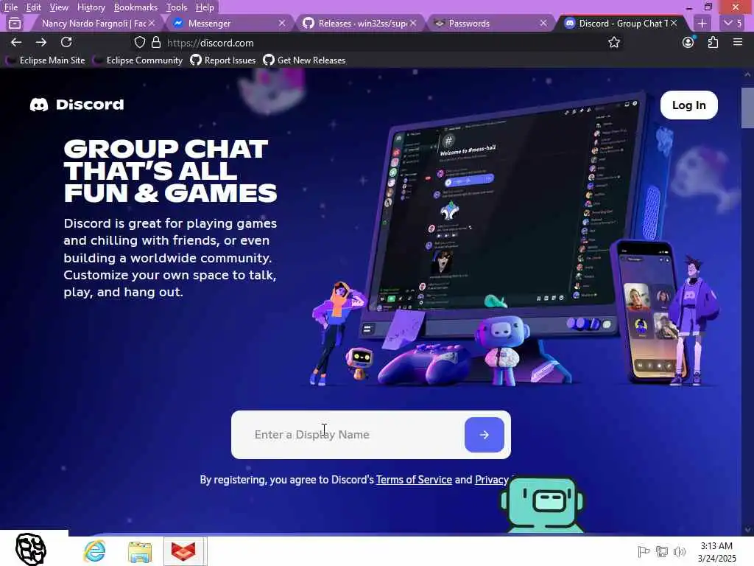Close the Nancy Nardo Fargnoli tab

click(152, 23)
